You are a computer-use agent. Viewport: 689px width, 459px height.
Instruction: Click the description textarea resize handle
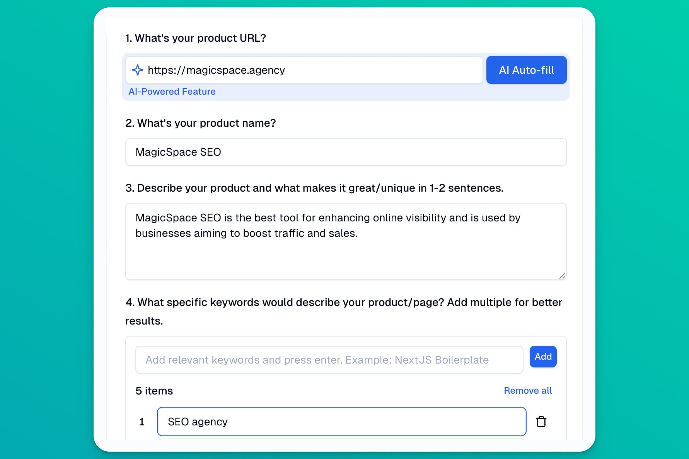563,276
